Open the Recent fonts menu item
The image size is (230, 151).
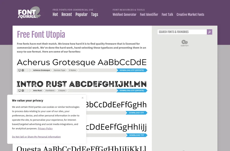pos(67,15)
